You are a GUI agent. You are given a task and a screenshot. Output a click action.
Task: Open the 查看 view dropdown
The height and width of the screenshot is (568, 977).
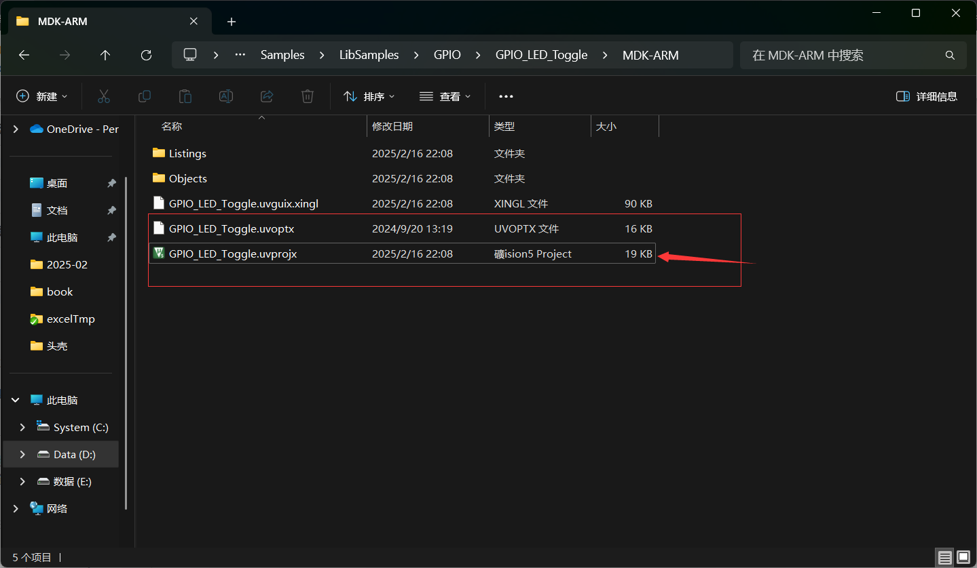(445, 96)
